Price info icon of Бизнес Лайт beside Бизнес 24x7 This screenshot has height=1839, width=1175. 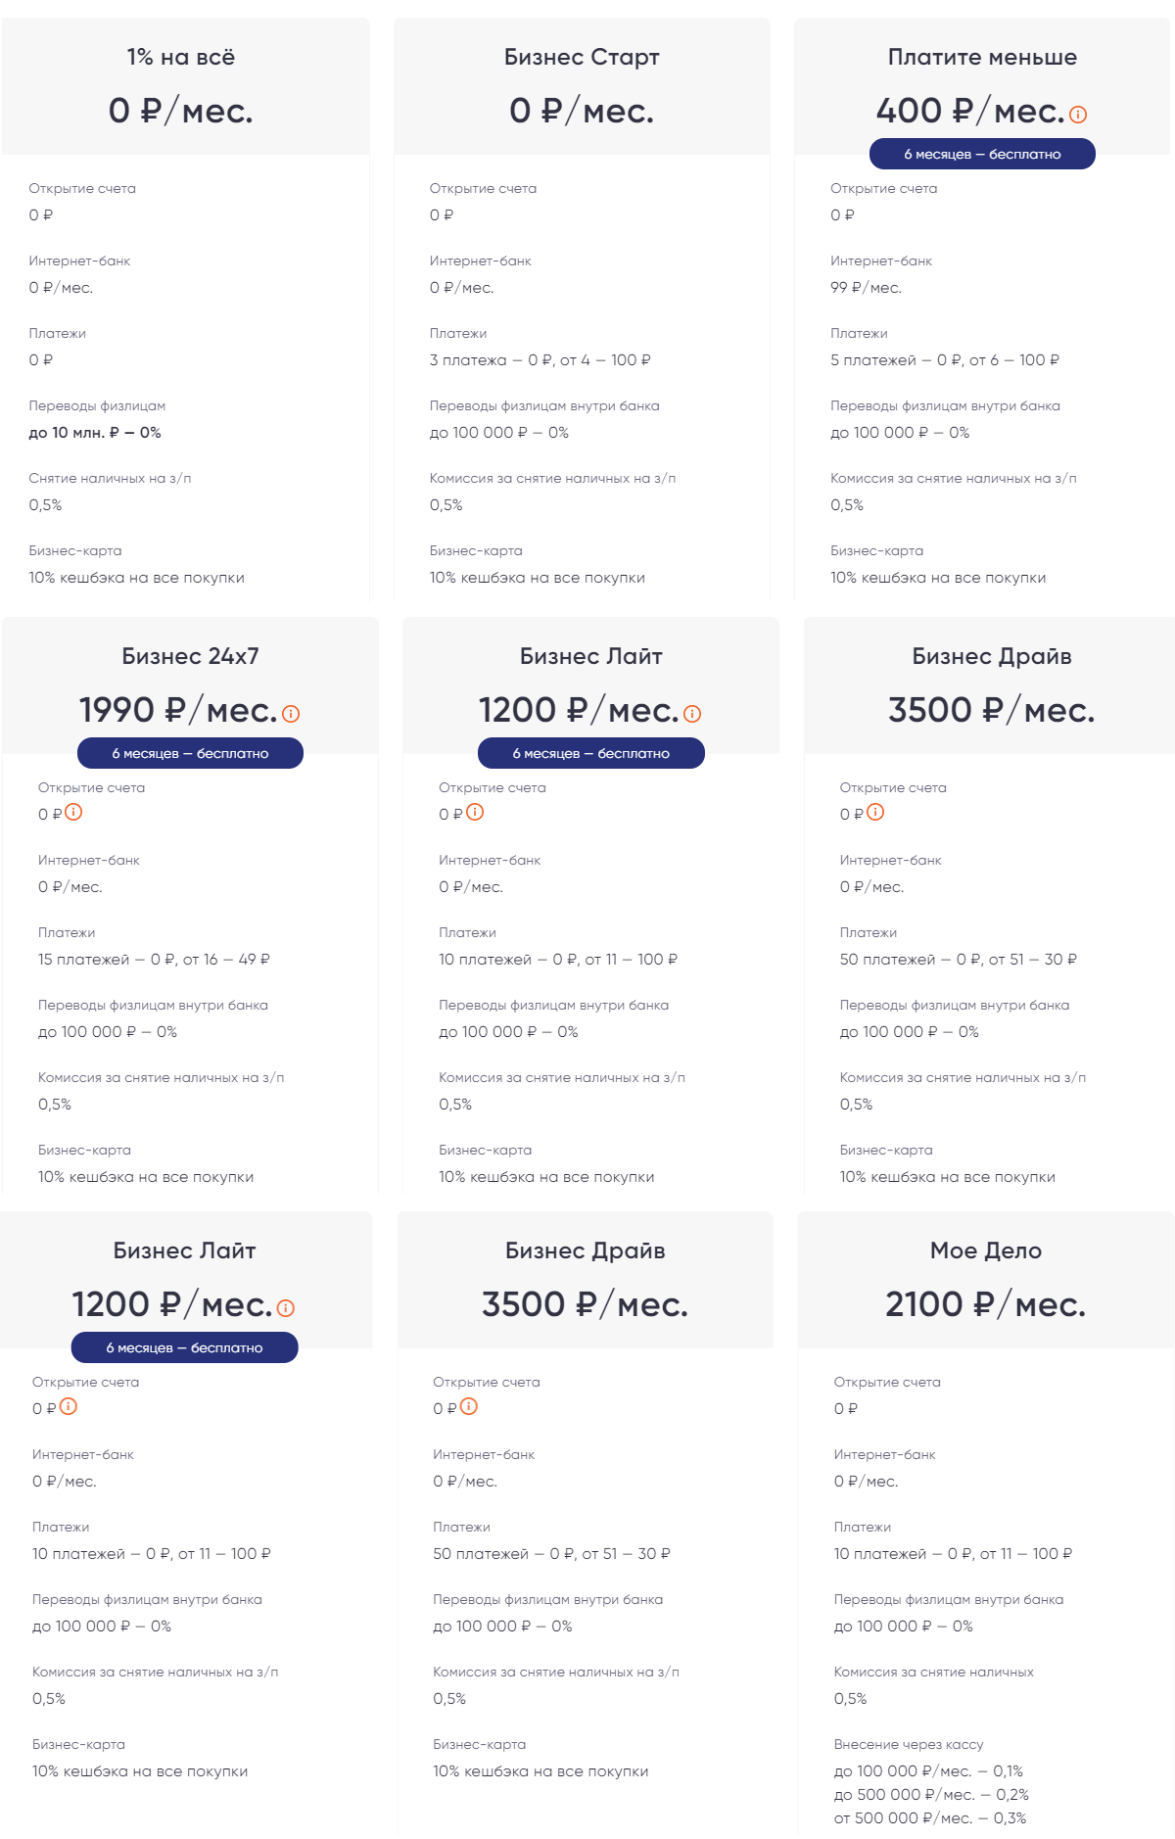(692, 714)
